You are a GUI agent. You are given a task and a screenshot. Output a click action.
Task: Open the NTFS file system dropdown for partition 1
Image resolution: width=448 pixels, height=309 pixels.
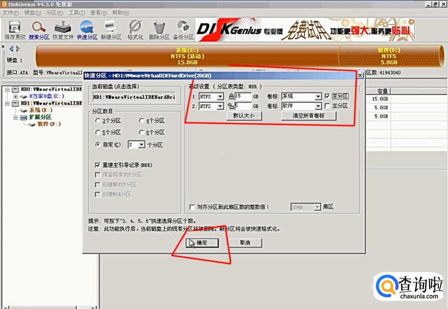[x=220, y=97]
